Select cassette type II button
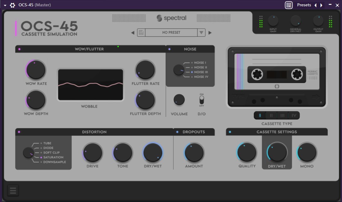The height and width of the screenshot is (202, 342). click(x=271, y=115)
